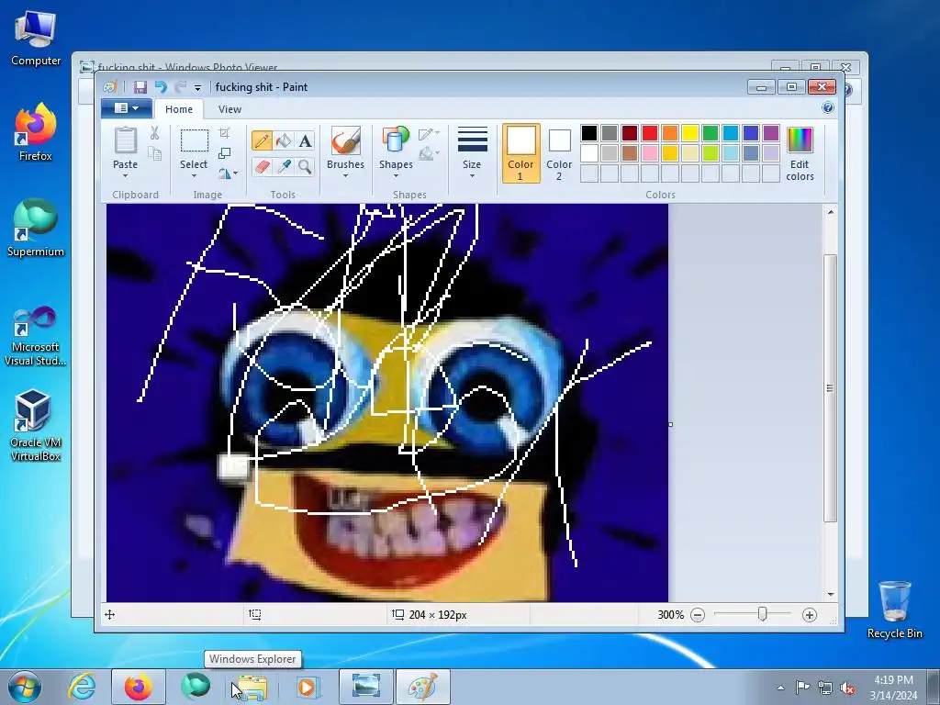The width and height of the screenshot is (940, 705).
Task: Activate Color 1 selector
Action: (x=520, y=153)
